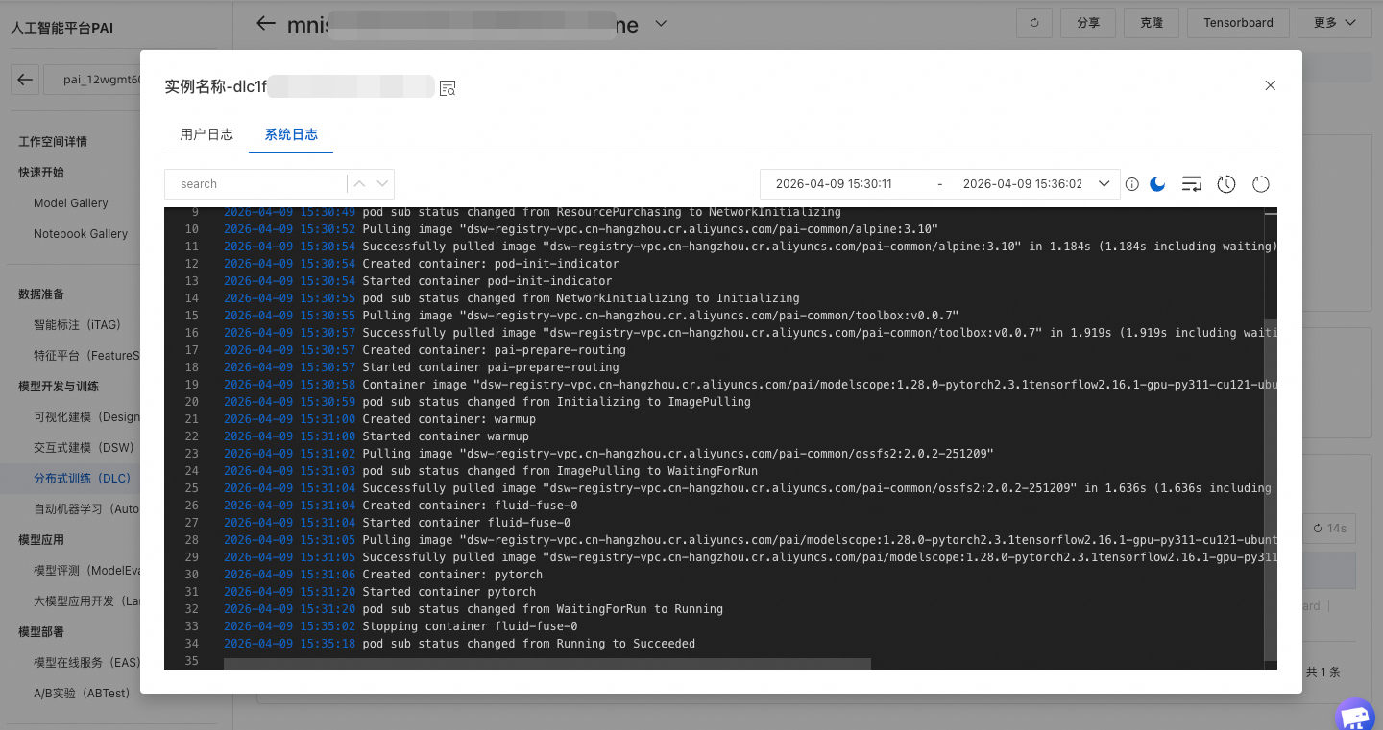Click the 分享 button

[x=1088, y=23]
